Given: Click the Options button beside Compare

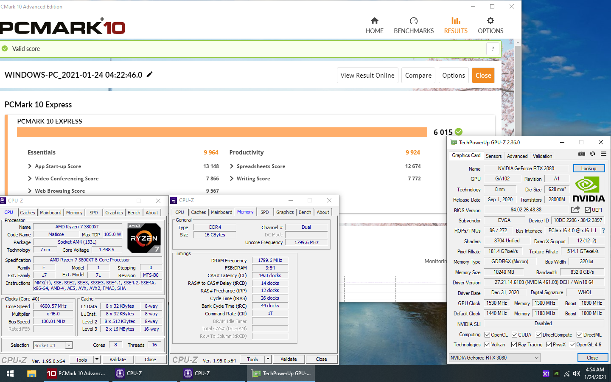Looking at the screenshot, I should 454,76.
